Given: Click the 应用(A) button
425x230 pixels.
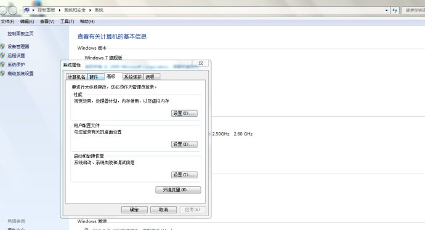Looking at the screenshot, I should click(x=193, y=210).
